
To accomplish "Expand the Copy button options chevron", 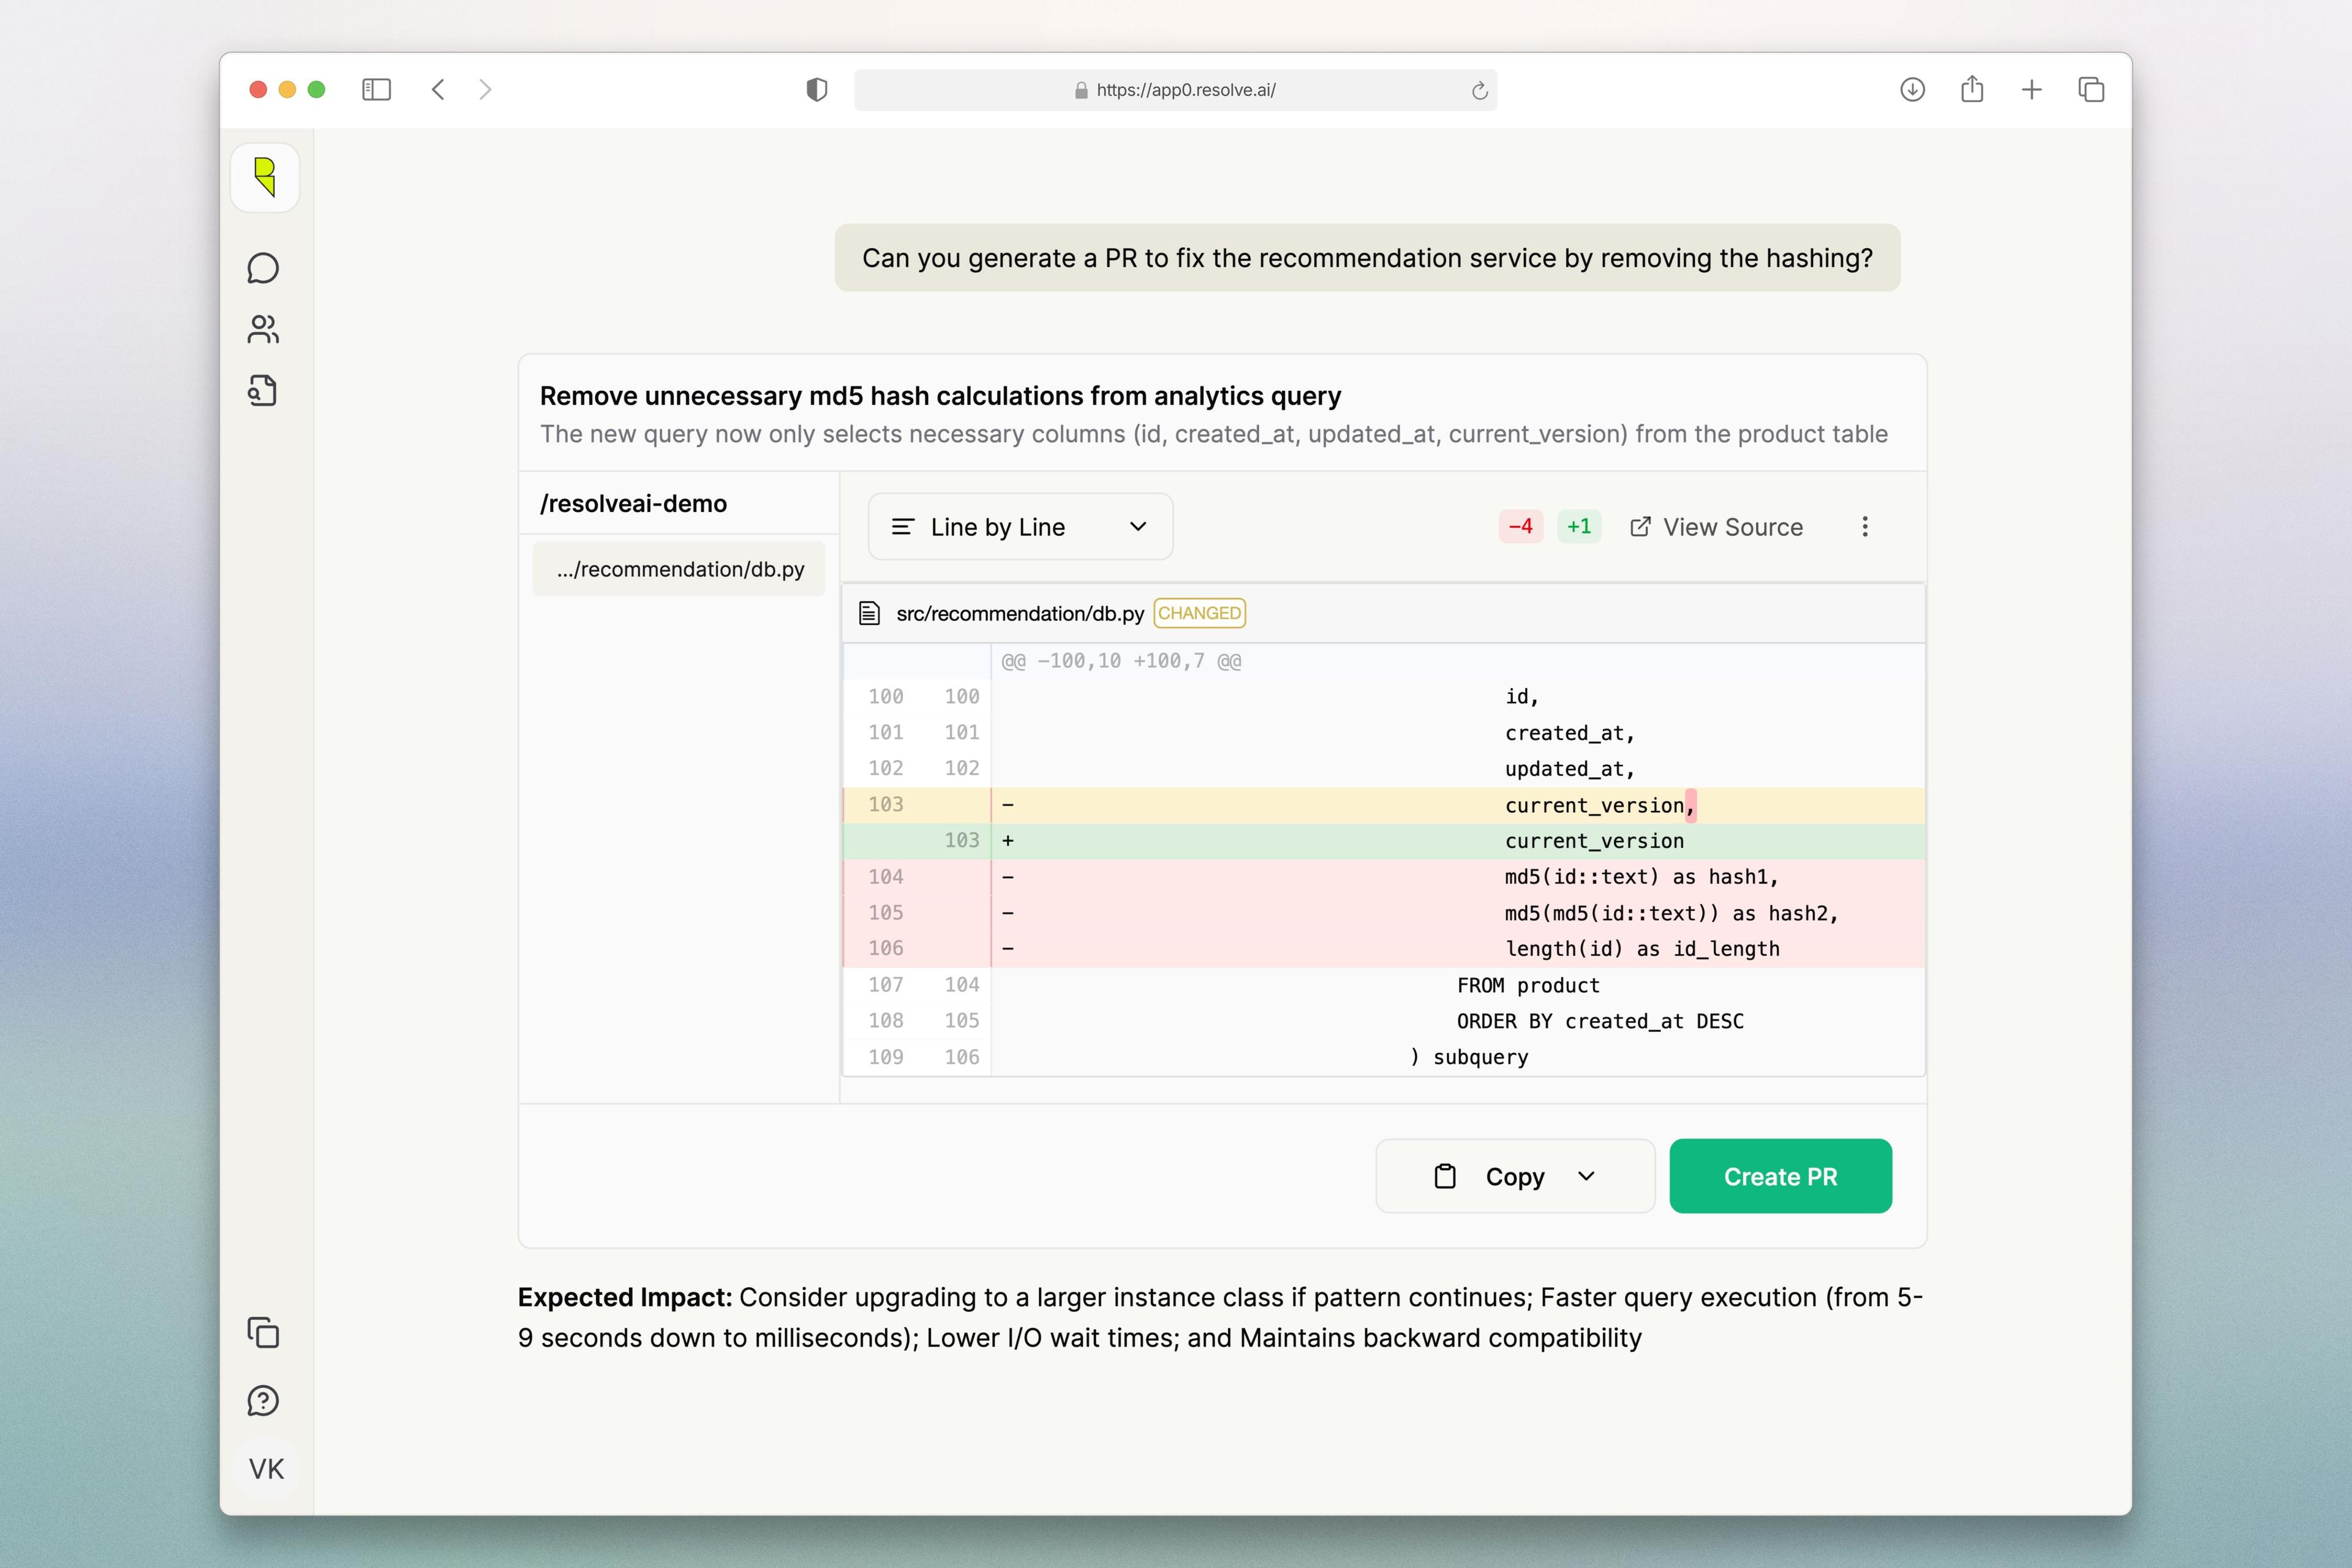I will click(x=1586, y=1176).
